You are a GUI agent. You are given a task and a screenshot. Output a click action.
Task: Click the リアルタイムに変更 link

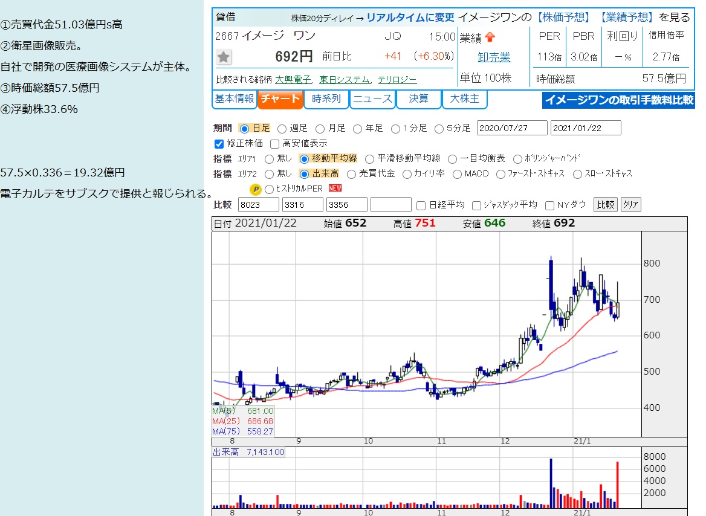[x=410, y=18]
